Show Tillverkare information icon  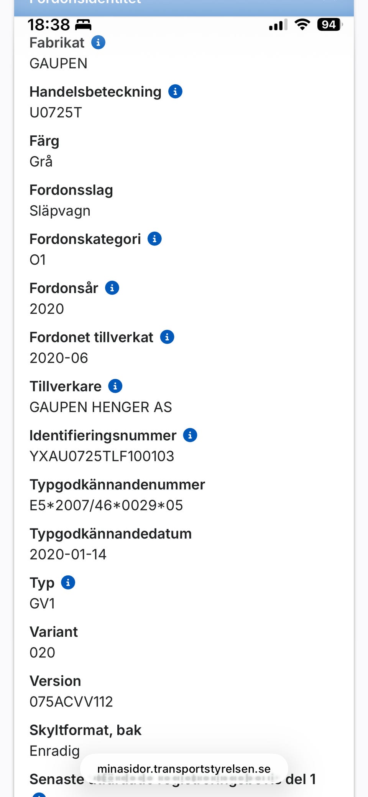[115, 386]
